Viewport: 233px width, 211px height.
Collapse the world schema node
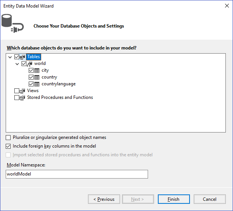click(x=17, y=64)
